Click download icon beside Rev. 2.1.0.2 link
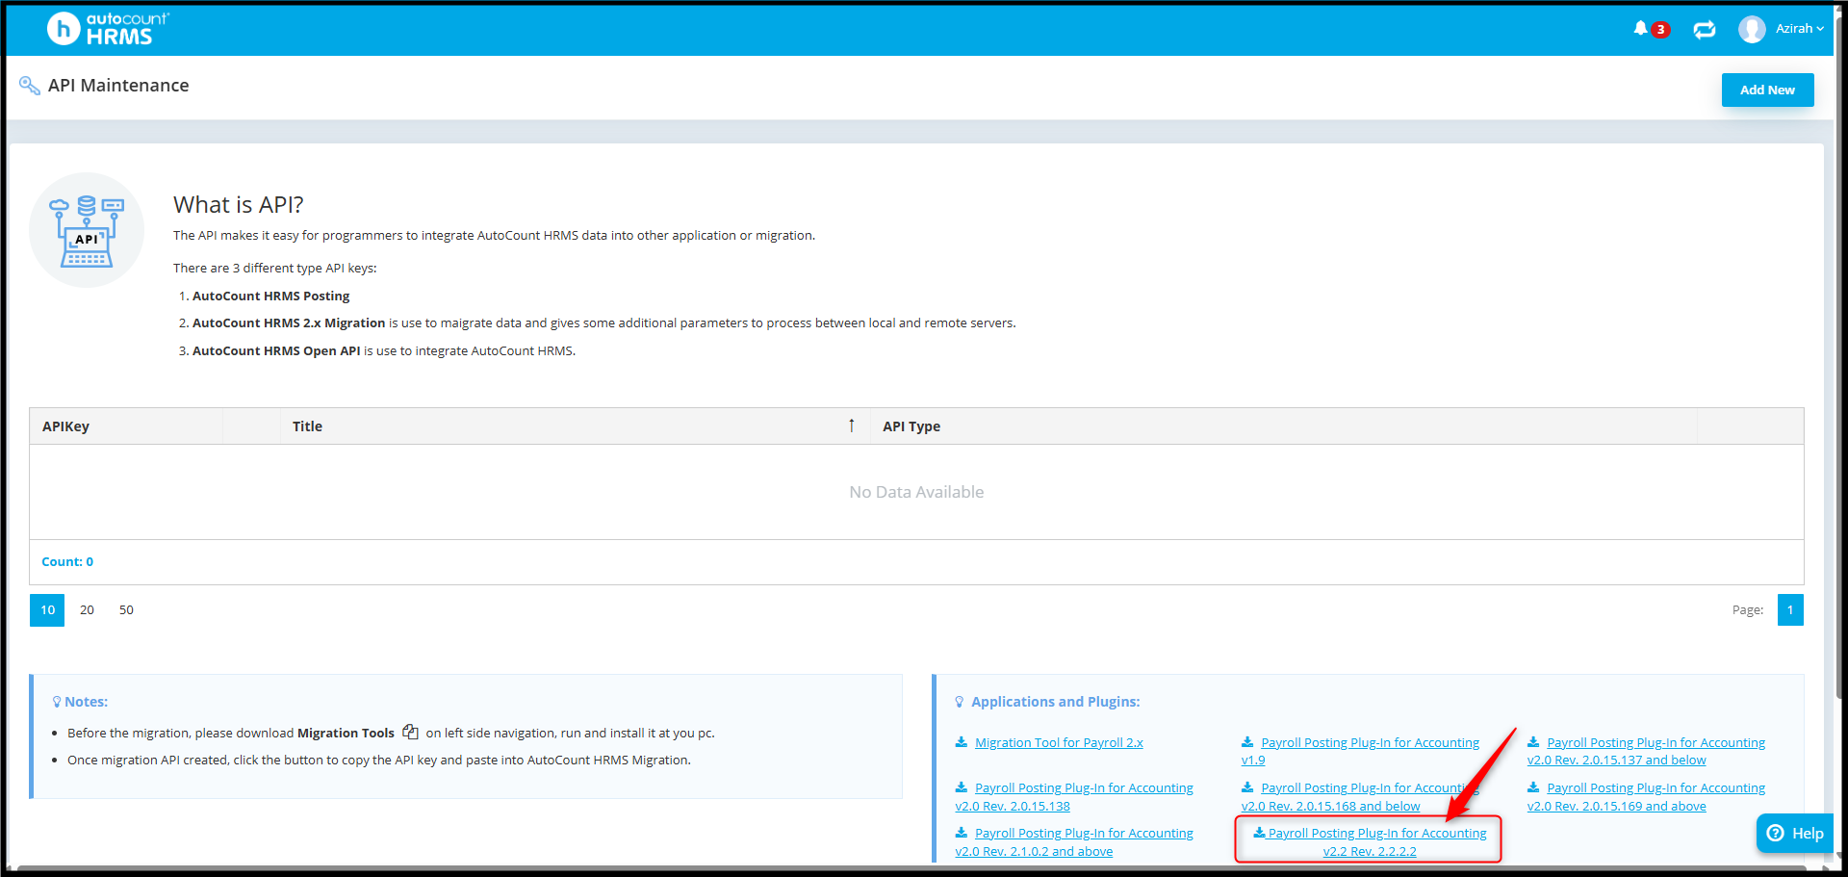 pos(961,833)
